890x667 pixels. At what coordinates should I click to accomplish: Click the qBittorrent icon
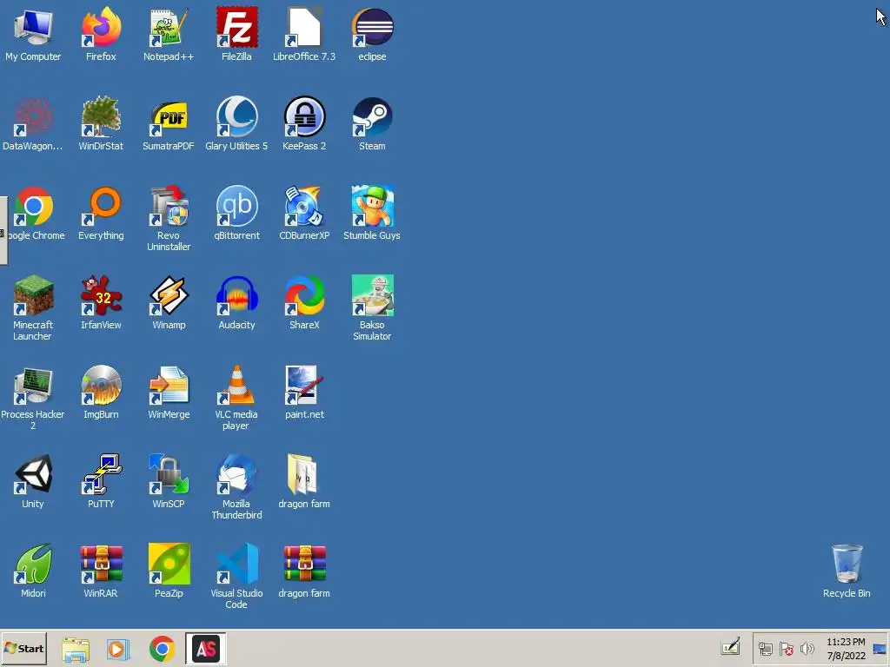point(236,206)
